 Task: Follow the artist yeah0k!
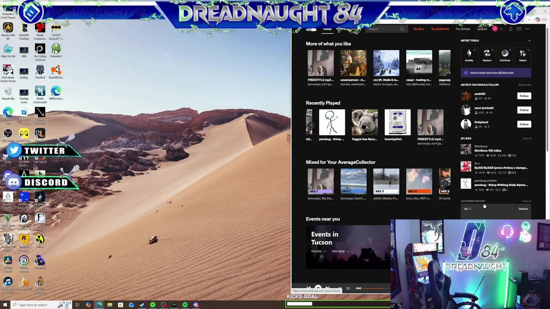tap(524, 96)
